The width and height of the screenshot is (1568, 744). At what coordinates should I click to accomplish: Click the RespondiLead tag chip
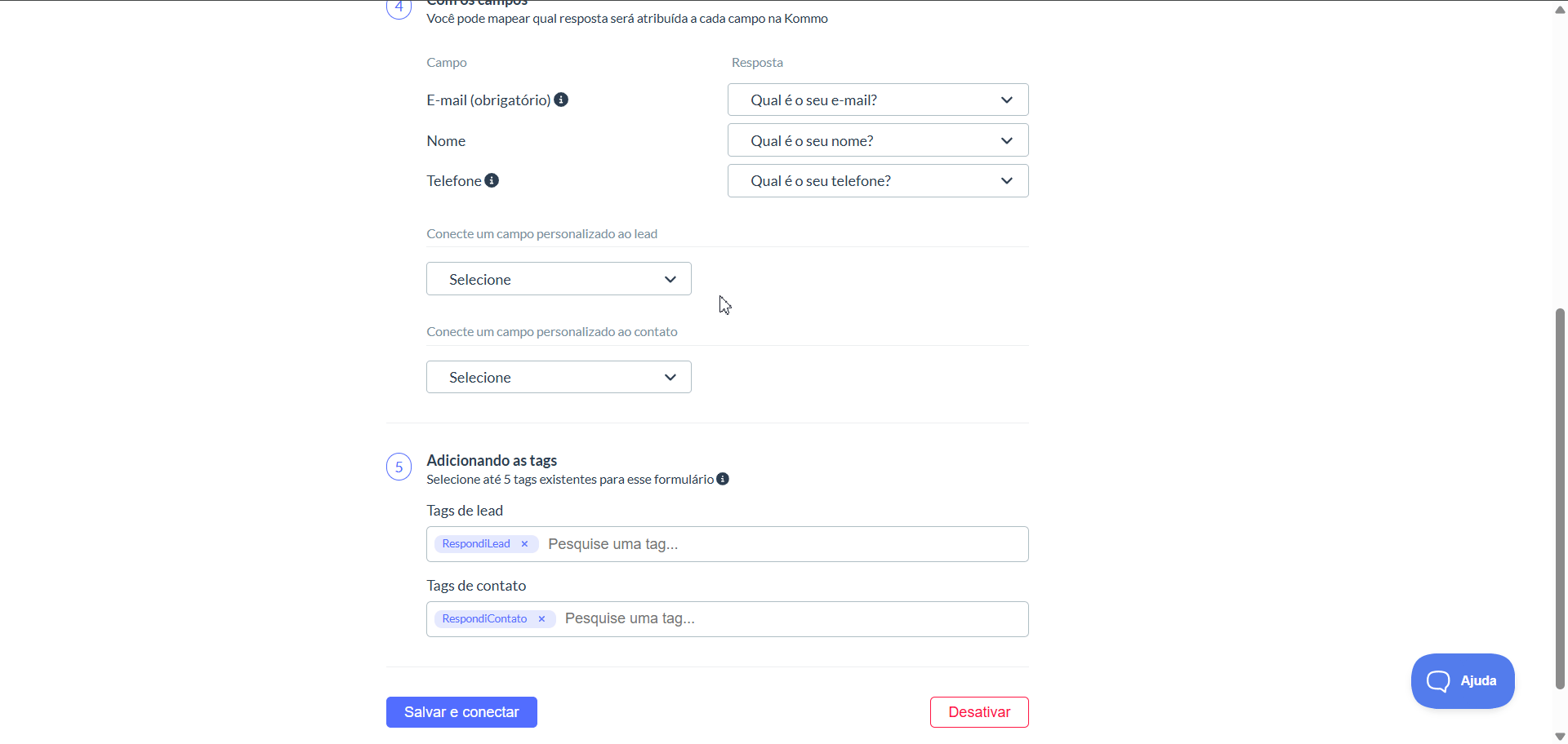pos(476,544)
